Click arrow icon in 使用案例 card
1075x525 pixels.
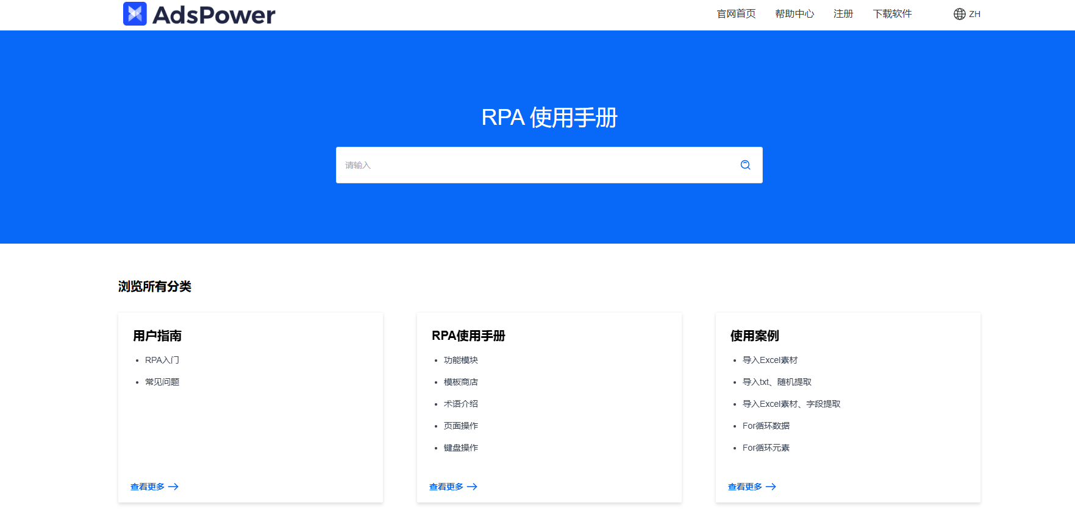coord(771,487)
